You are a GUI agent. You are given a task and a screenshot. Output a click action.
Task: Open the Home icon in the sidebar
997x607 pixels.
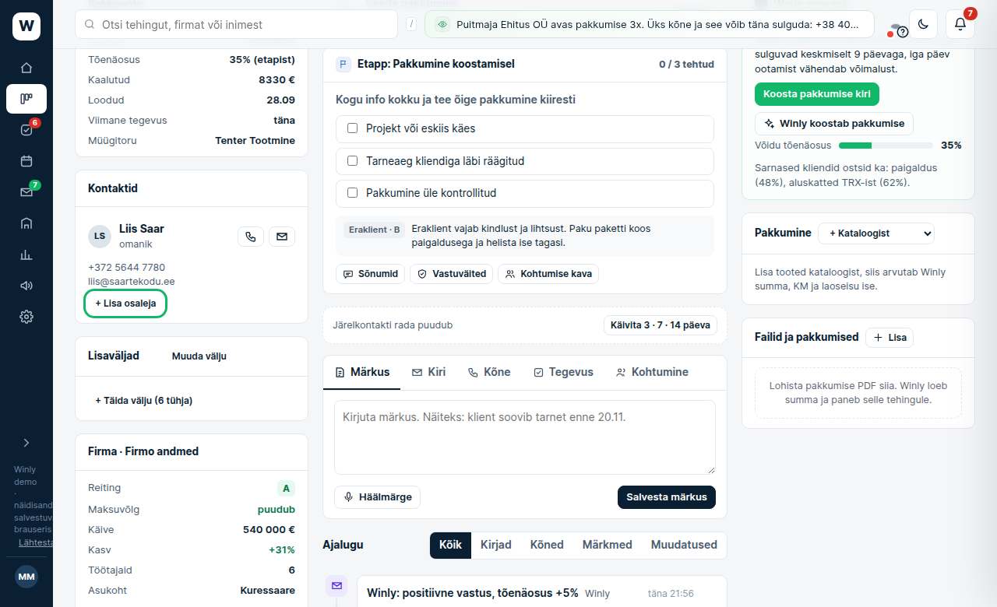26,68
